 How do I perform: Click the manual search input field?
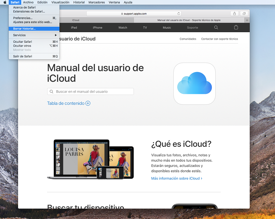click(x=90, y=91)
